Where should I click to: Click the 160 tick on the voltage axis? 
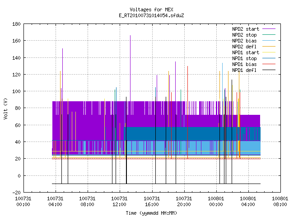[16, 41]
